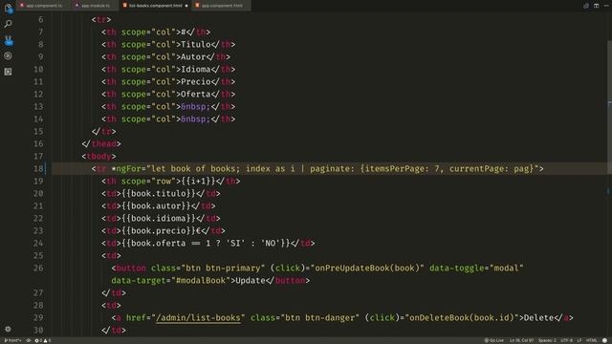Screen dimensions: 612x344
Task: Click 'onDeleteBook(book.id)' on line 29
Action: point(461,318)
